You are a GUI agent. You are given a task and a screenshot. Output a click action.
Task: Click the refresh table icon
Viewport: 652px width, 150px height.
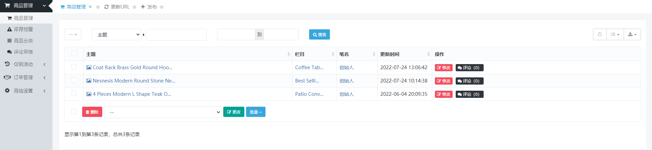600,34
